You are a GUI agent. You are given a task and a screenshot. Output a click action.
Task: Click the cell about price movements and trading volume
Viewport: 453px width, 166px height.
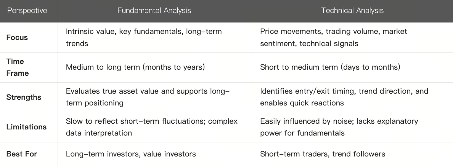[x=333, y=37]
